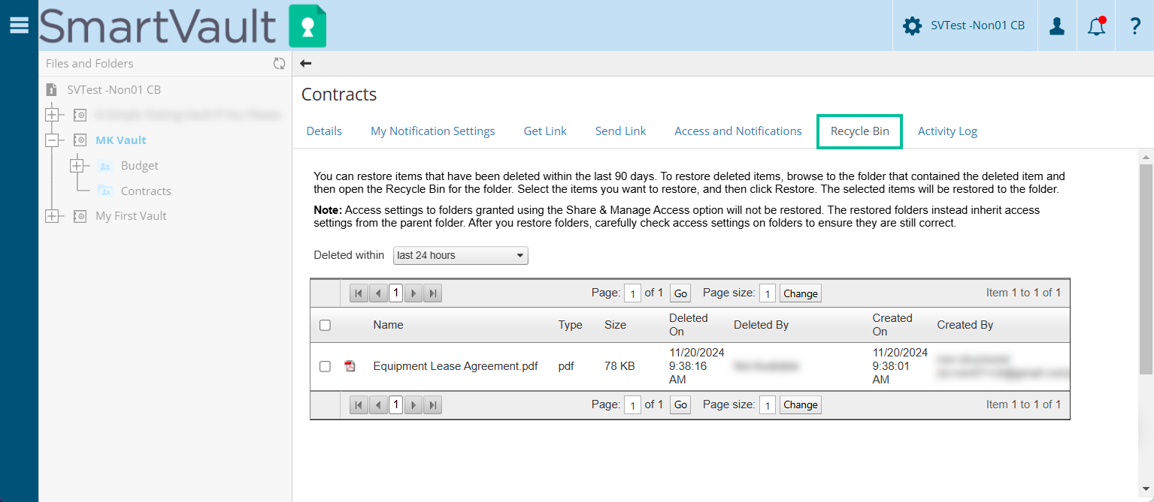Screen dimensions: 1154x502
Task: Click the My First Vault safe icon
Action: (x=80, y=216)
